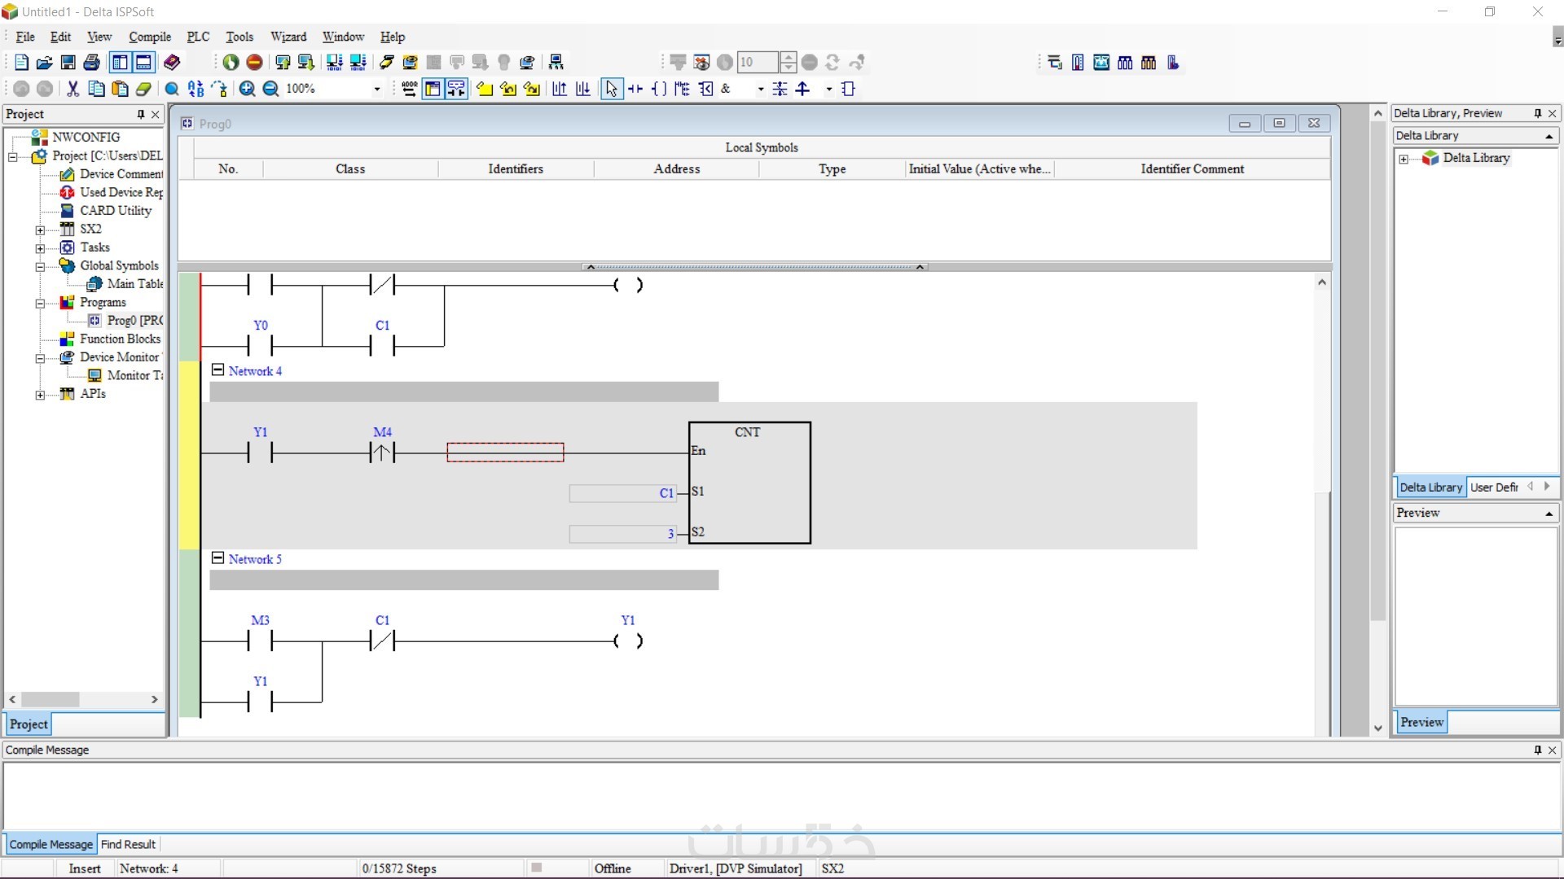
Task: Click the New project icon
Action: pos(22,63)
